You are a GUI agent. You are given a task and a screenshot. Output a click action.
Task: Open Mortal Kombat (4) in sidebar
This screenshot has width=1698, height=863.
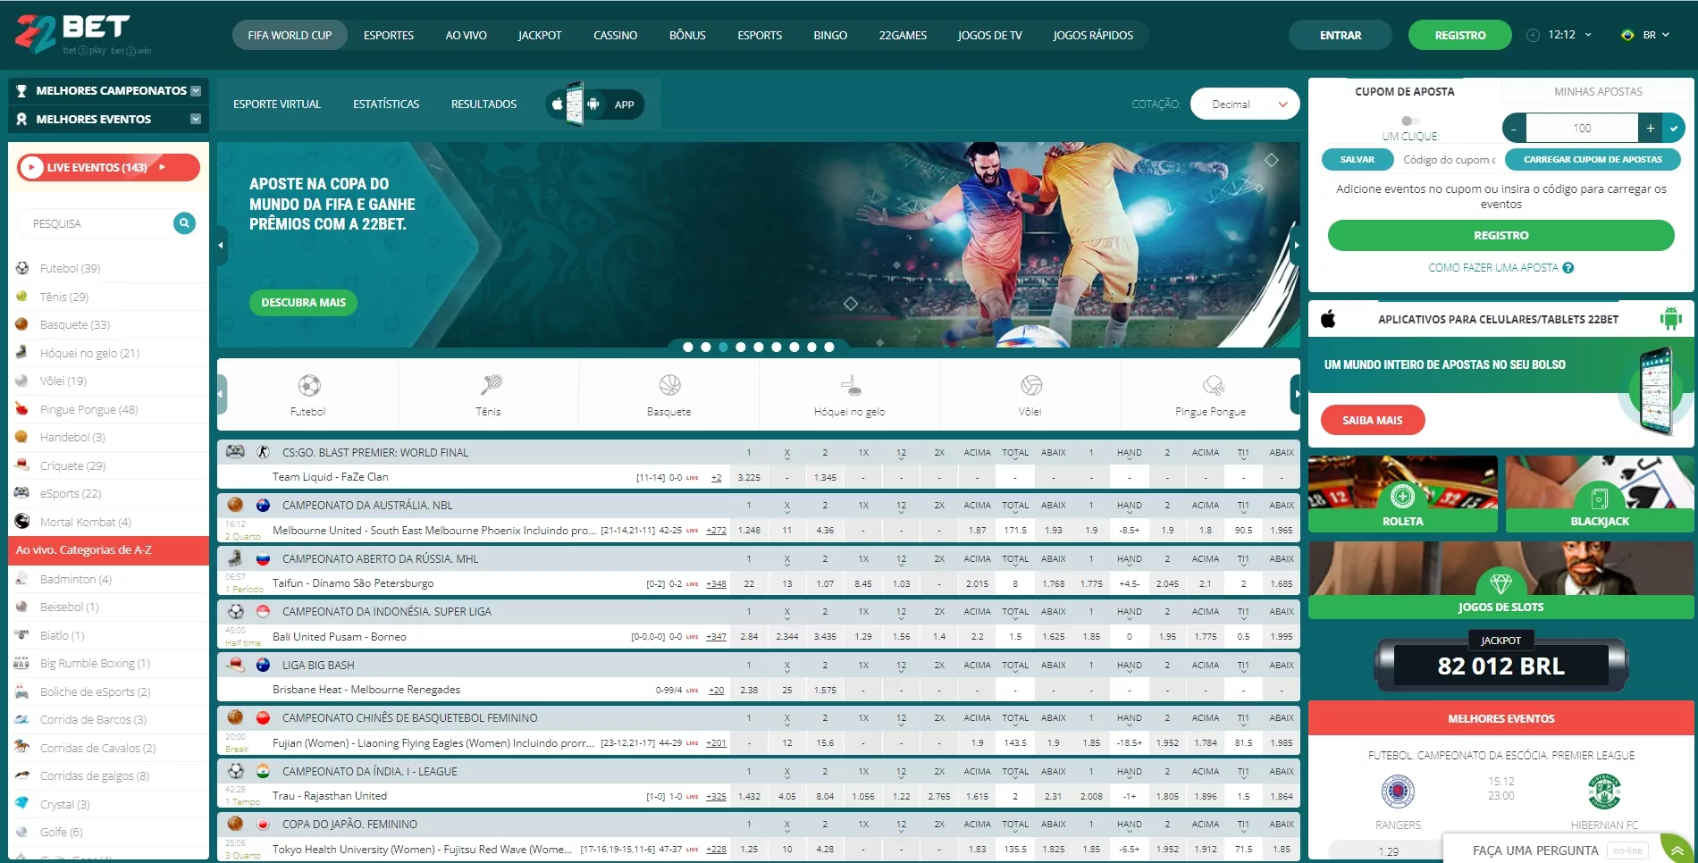(x=85, y=522)
